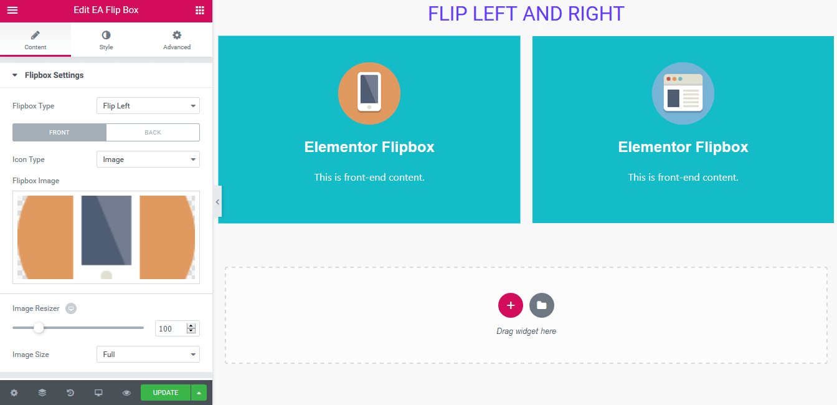Select the FRONT side of the flipbox

59,132
